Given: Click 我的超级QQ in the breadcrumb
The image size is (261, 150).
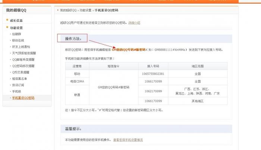Looking at the screenshot, I should 68,10.
